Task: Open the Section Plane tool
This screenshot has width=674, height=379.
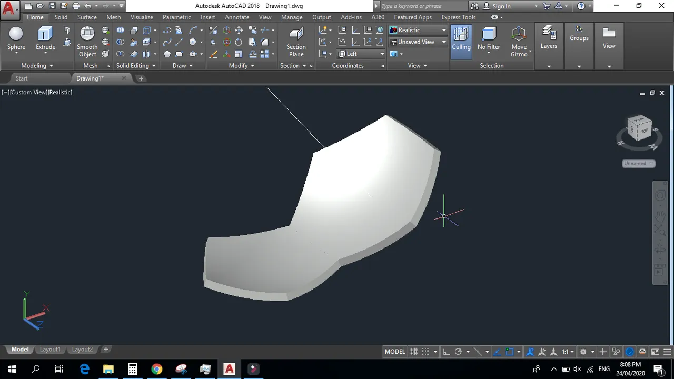Action: pos(296,42)
